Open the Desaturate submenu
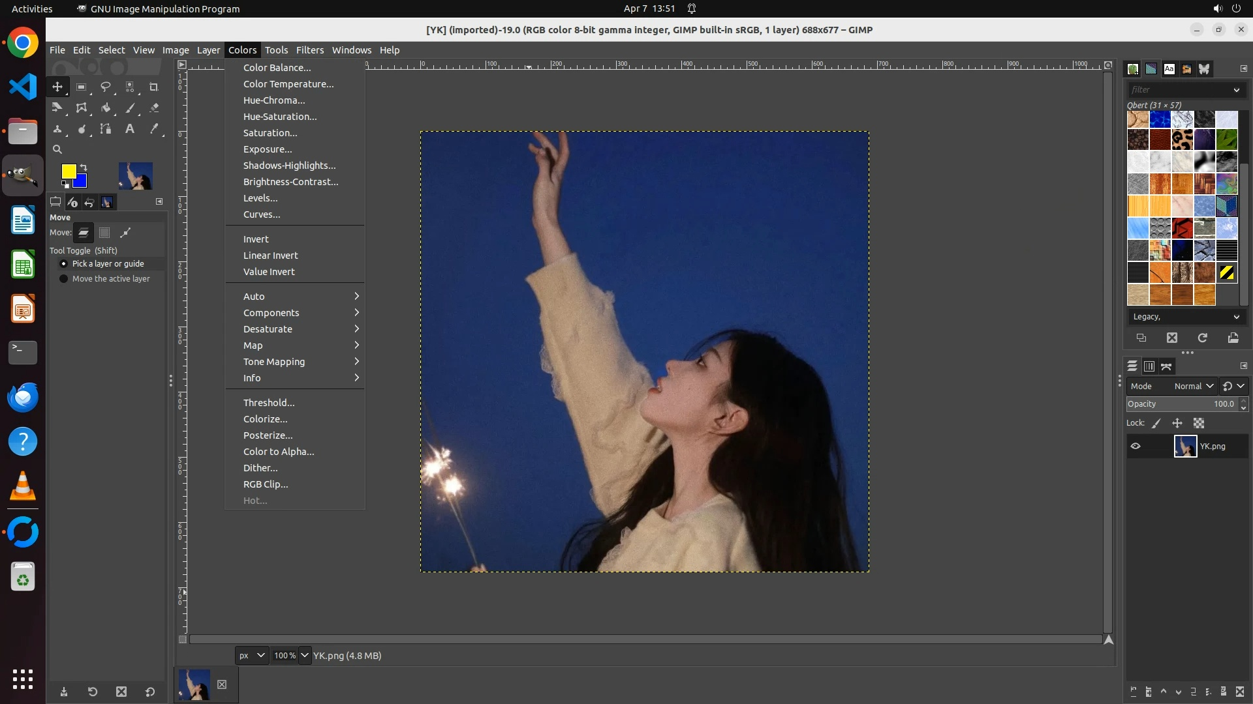The image size is (1253, 704). click(x=268, y=329)
